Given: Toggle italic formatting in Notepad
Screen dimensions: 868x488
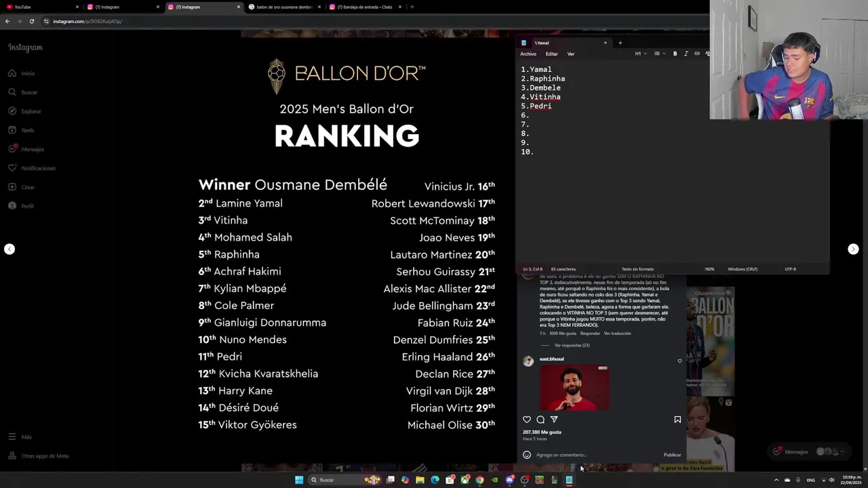Looking at the screenshot, I should coord(686,54).
